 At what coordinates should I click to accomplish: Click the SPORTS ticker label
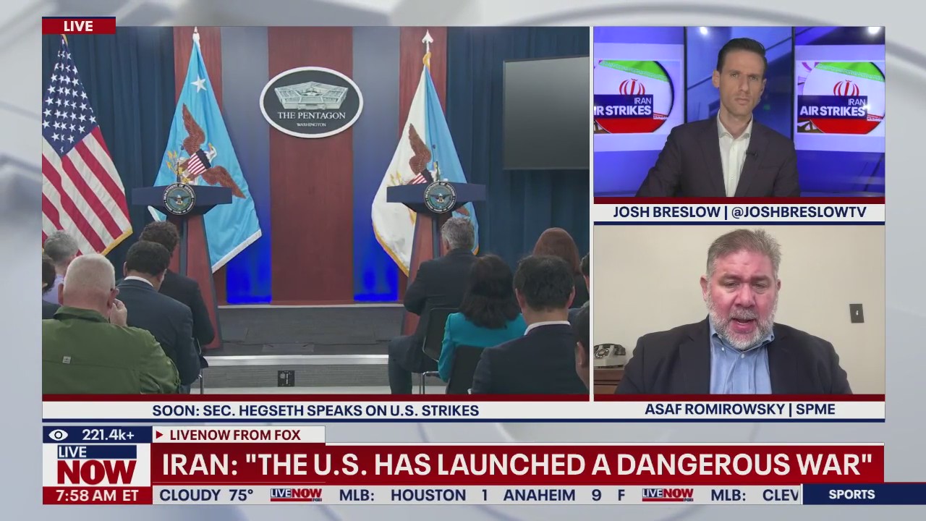851,494
